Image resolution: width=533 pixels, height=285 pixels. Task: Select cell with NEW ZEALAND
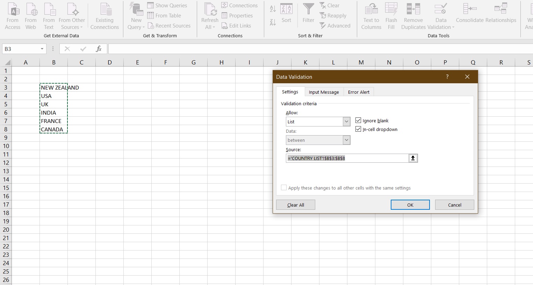tap(54, 87)
